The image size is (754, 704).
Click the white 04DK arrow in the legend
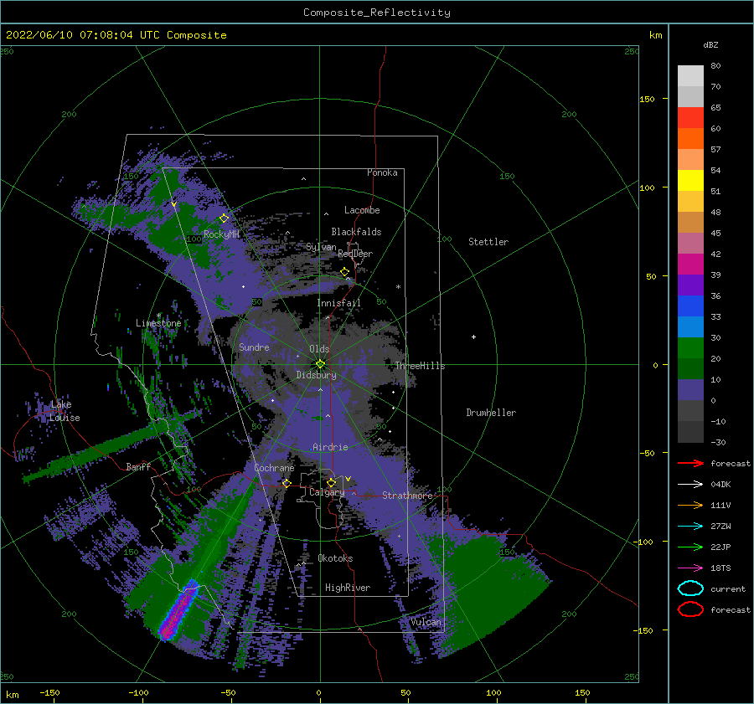[690, 484]
